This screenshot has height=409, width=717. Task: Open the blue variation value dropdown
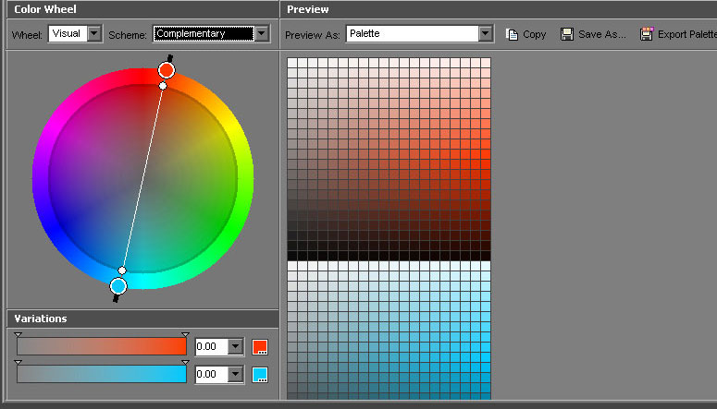click(236, 374)
